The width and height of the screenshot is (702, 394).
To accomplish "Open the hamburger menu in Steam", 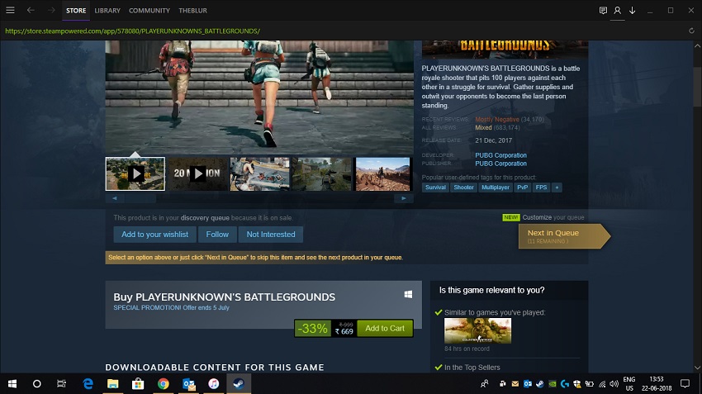I will pos(10,11).
